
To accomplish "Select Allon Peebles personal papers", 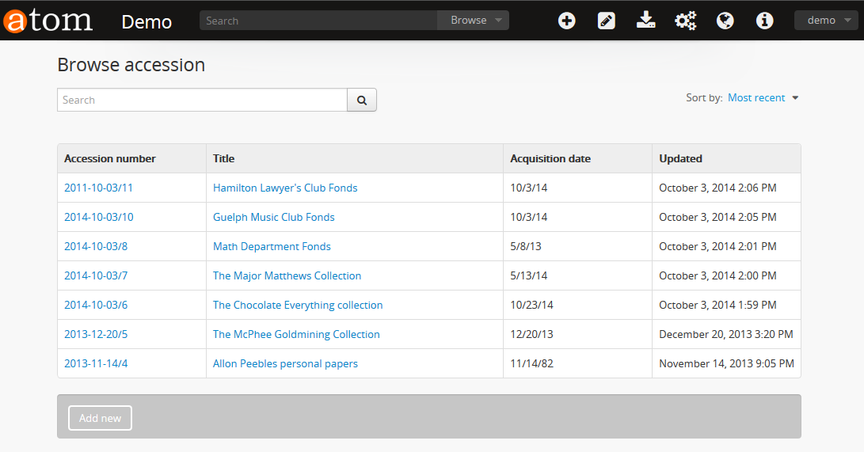I will pos(285,364).
